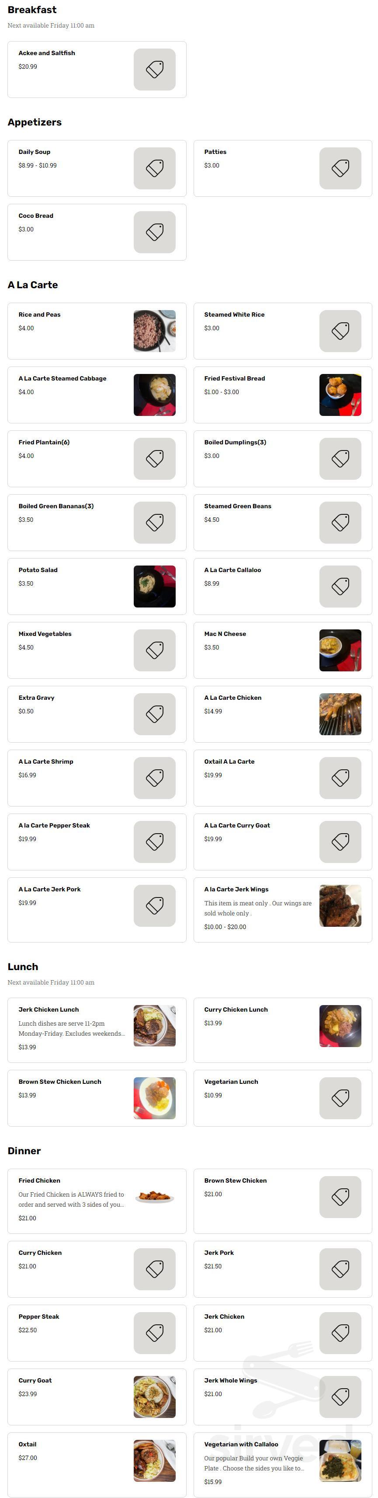This screenshot has width=378, height=1498.
Task: Click the tag icon for Oxtail A La Carte
Action: click(x=340, y=778)
